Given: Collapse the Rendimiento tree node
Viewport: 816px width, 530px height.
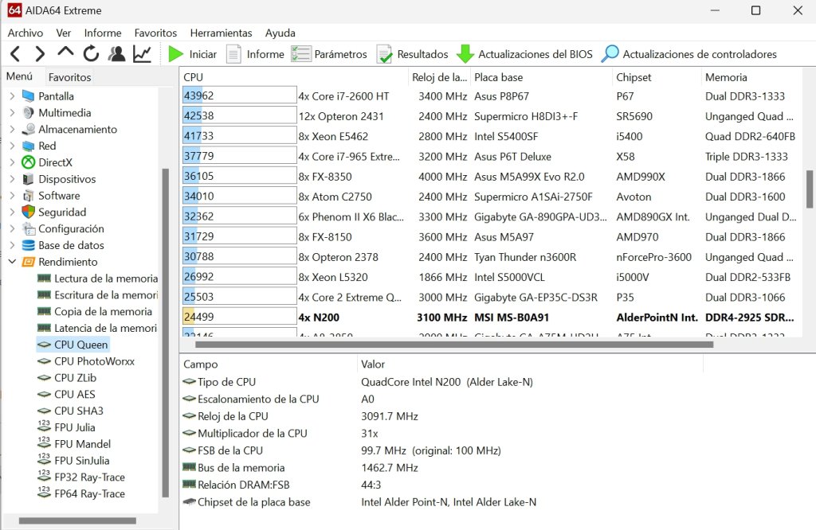Looking at the screenshot, I should pos(12,262).
